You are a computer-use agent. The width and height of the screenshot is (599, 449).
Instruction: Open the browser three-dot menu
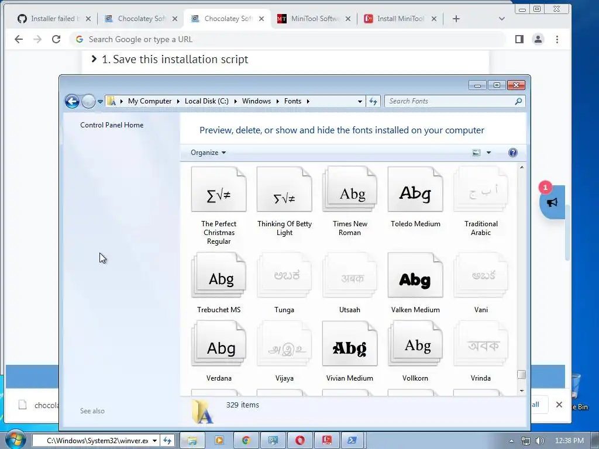(x=557, y=39)
